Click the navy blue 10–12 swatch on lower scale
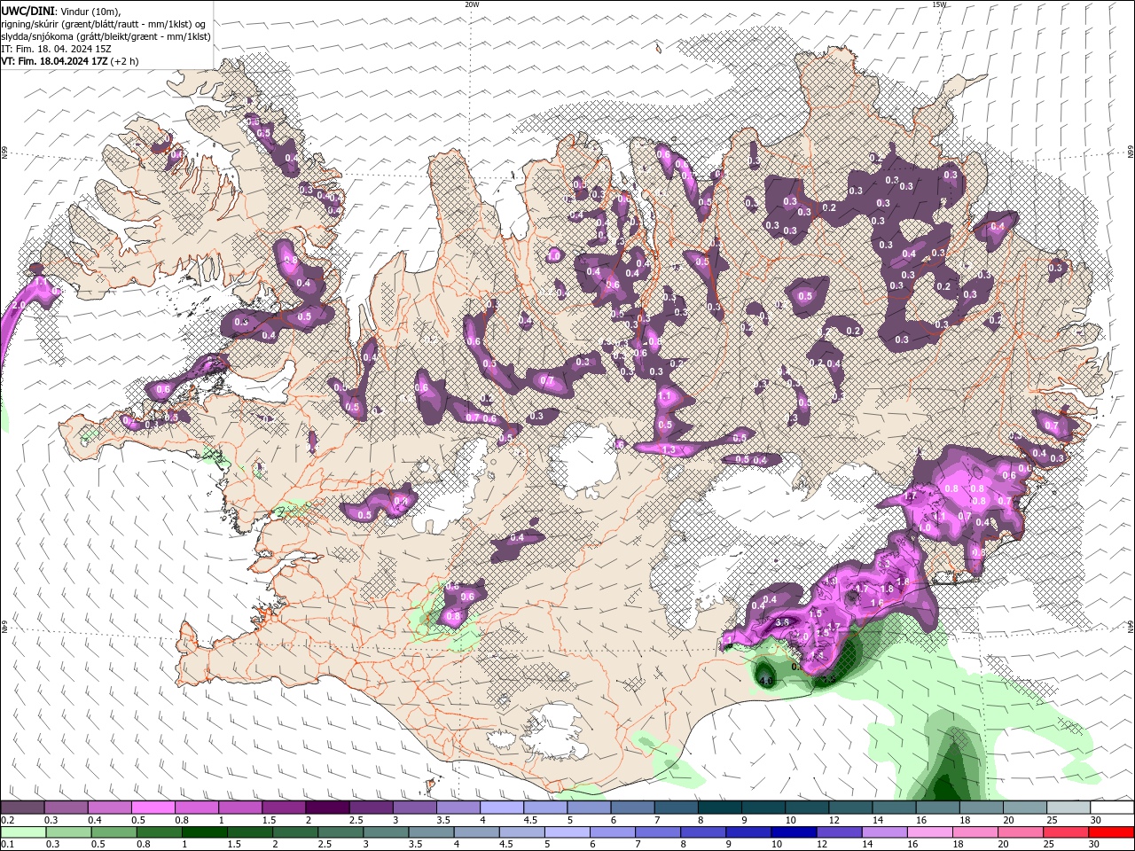Viewport: 1135px width, 851px height. 794,832
